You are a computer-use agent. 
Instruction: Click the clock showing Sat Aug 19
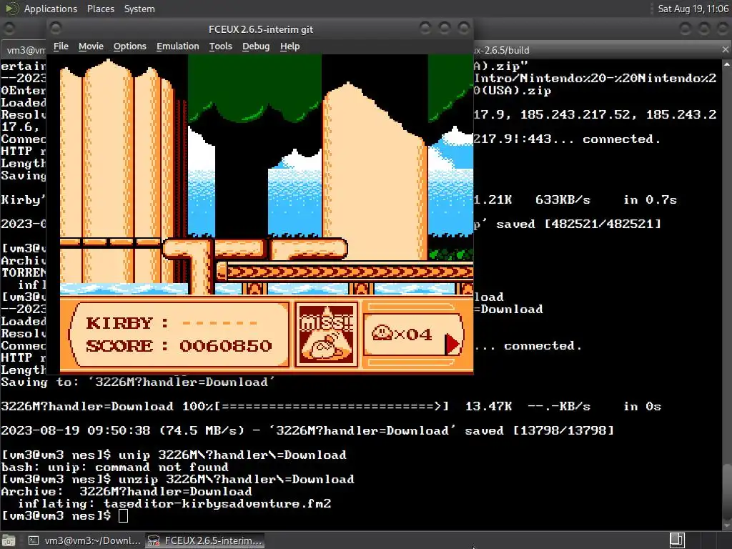tap(693, 9)
